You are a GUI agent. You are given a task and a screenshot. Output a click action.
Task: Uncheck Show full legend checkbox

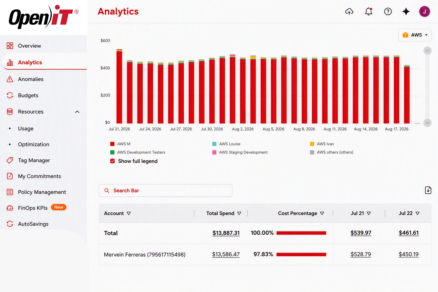coord(112,161)
